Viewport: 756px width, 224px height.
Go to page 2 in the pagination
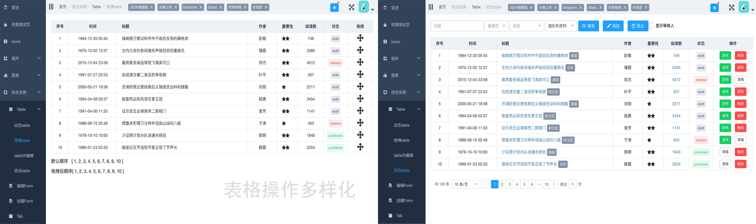pyautogui.click(x=502, y=184)
